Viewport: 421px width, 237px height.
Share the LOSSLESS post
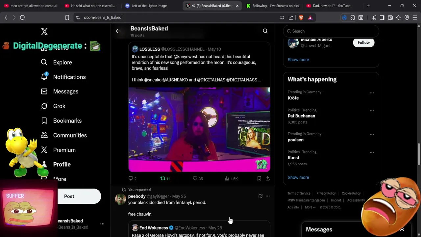pyautogui.click(x=268, y=178)
